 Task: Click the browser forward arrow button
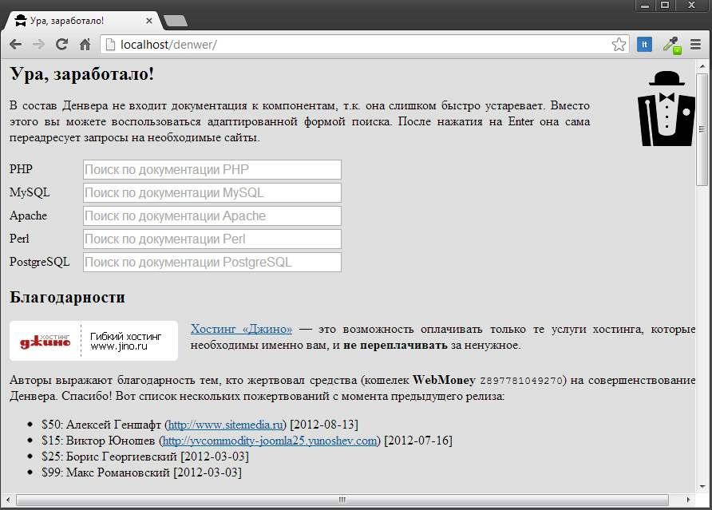click(38, 45)
